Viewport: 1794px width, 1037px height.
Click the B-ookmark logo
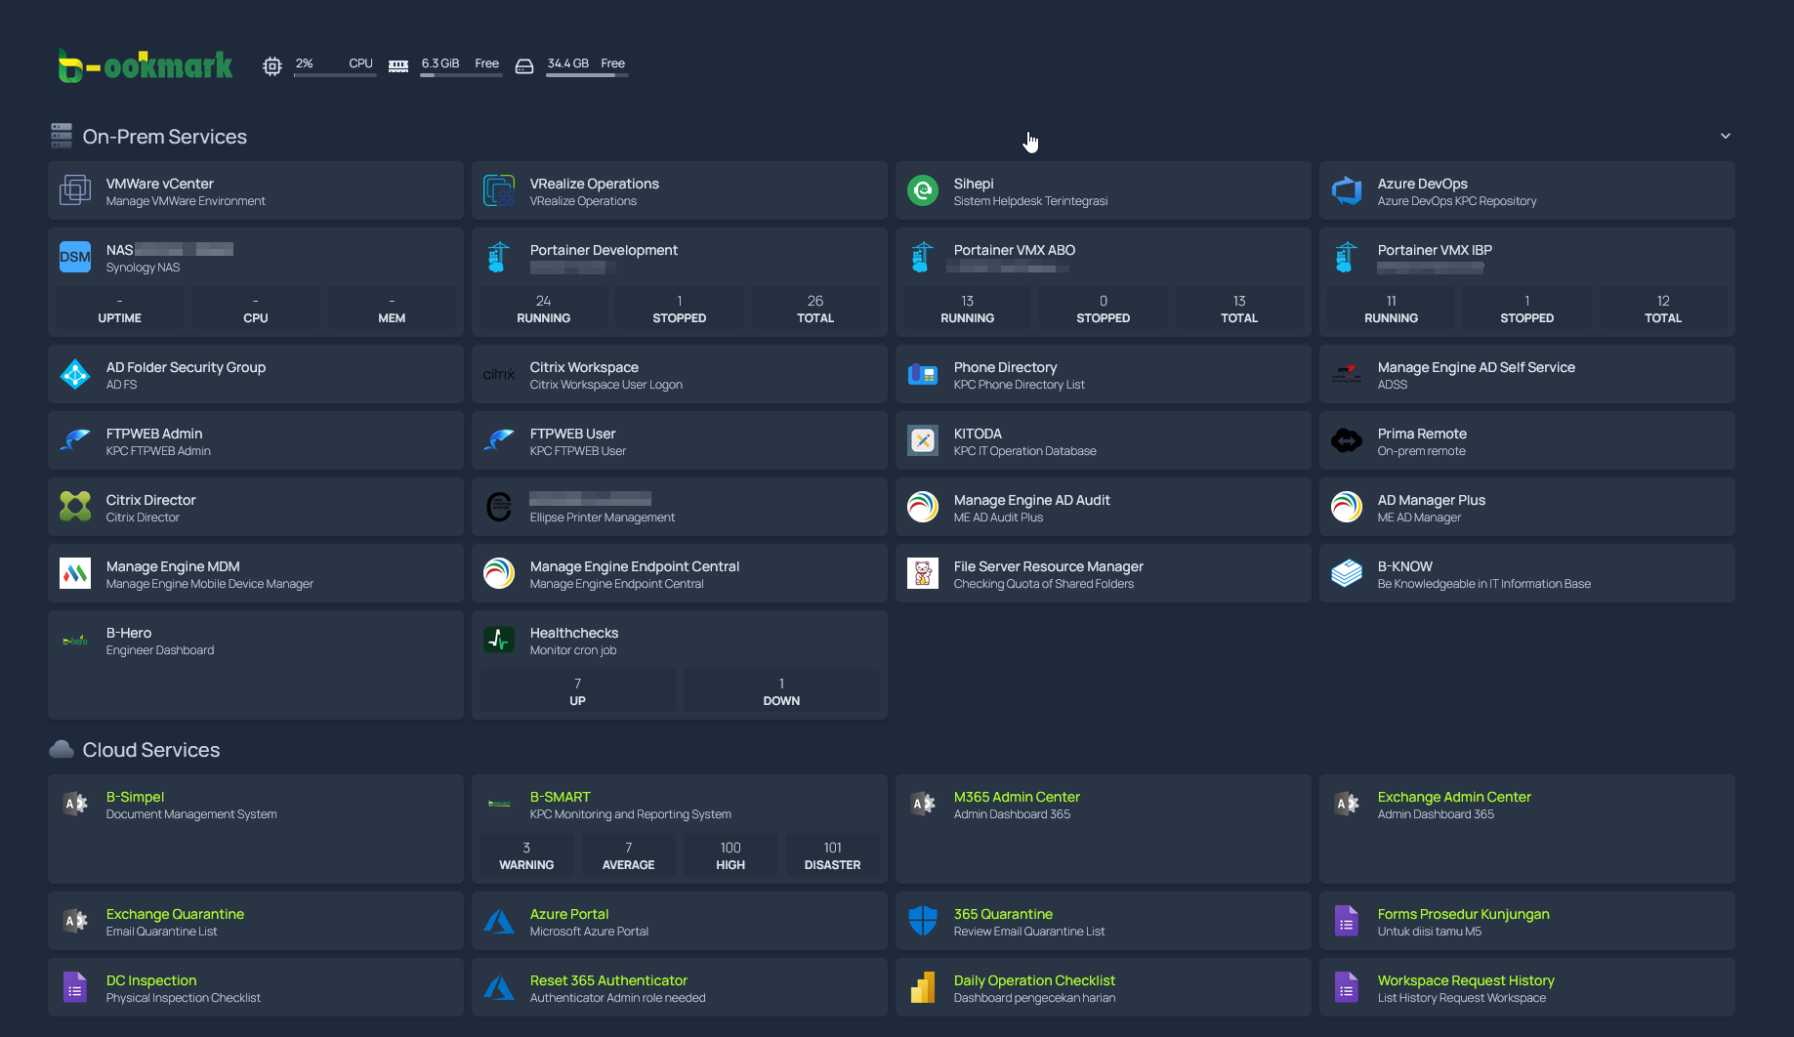(x=145, y=65)
